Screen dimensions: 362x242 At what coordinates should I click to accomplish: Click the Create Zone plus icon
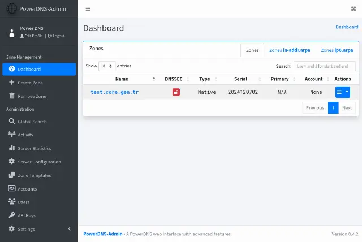(11, 82)
